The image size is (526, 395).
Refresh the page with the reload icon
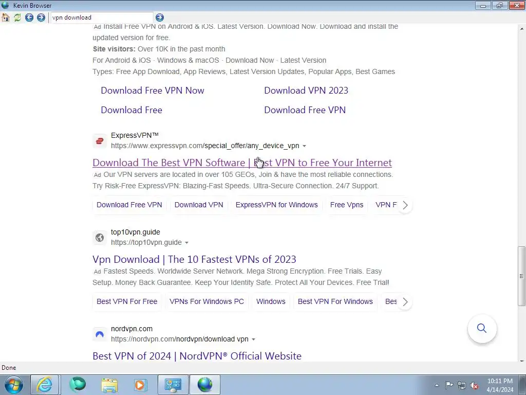point(17,17)
